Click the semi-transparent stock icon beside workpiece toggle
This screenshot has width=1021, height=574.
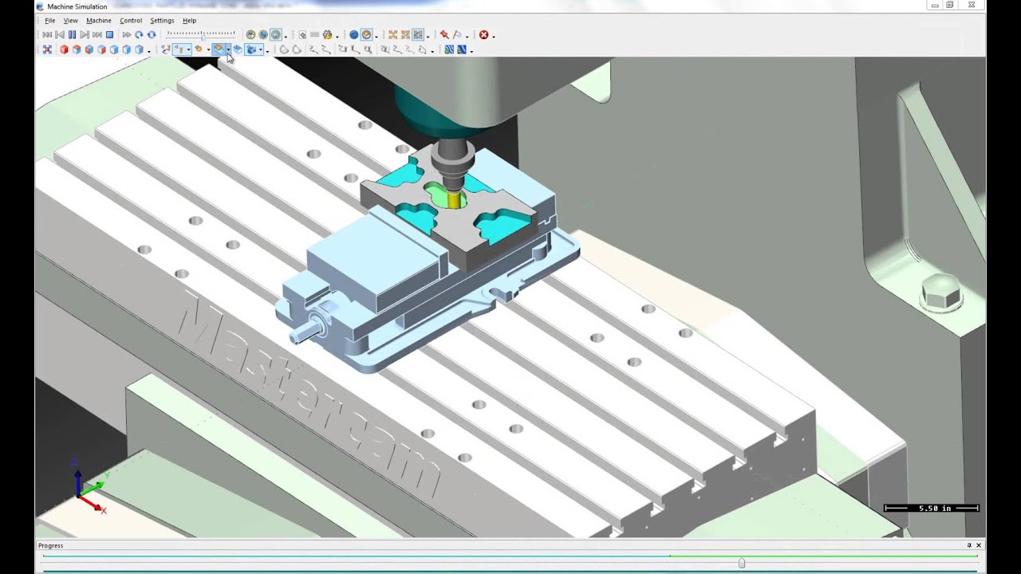238,49
